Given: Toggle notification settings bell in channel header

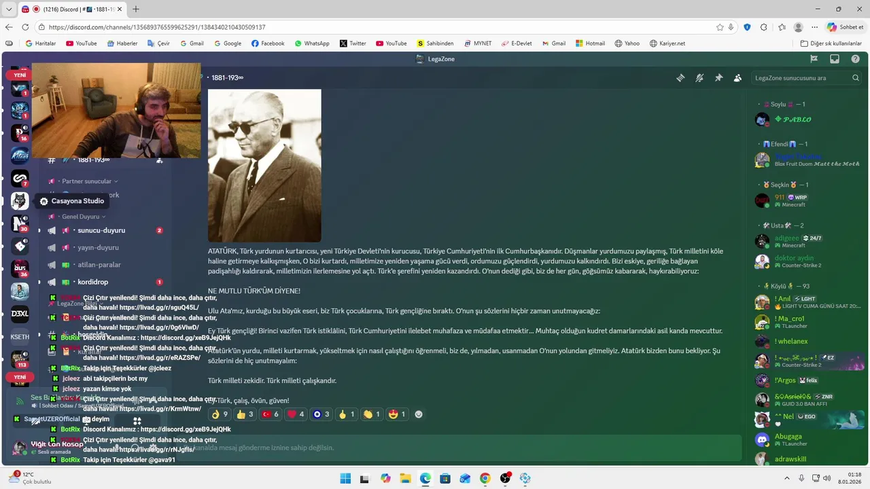Looking at the screenshot, I should click(699, 78).
